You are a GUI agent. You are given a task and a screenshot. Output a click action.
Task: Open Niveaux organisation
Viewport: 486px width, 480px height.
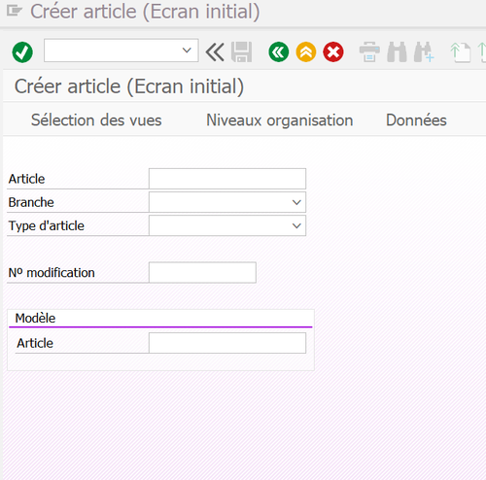click(280, 120)
